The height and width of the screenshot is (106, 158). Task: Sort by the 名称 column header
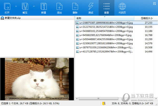105,18
